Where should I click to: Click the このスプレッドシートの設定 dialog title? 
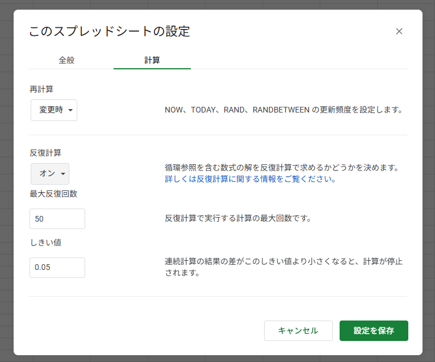[x=109, y=31]
